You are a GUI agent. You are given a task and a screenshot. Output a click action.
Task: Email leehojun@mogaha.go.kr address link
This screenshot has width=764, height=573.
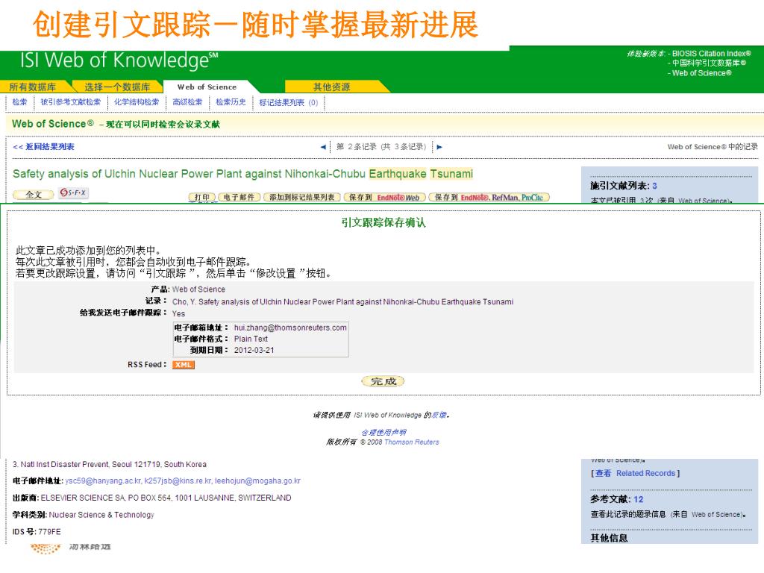coord(257,481)
